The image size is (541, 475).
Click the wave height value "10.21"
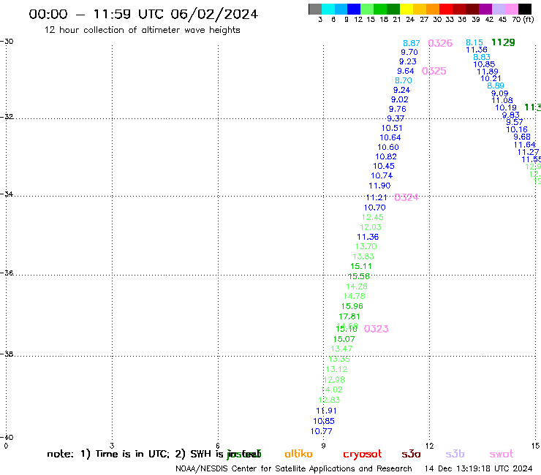491,78
